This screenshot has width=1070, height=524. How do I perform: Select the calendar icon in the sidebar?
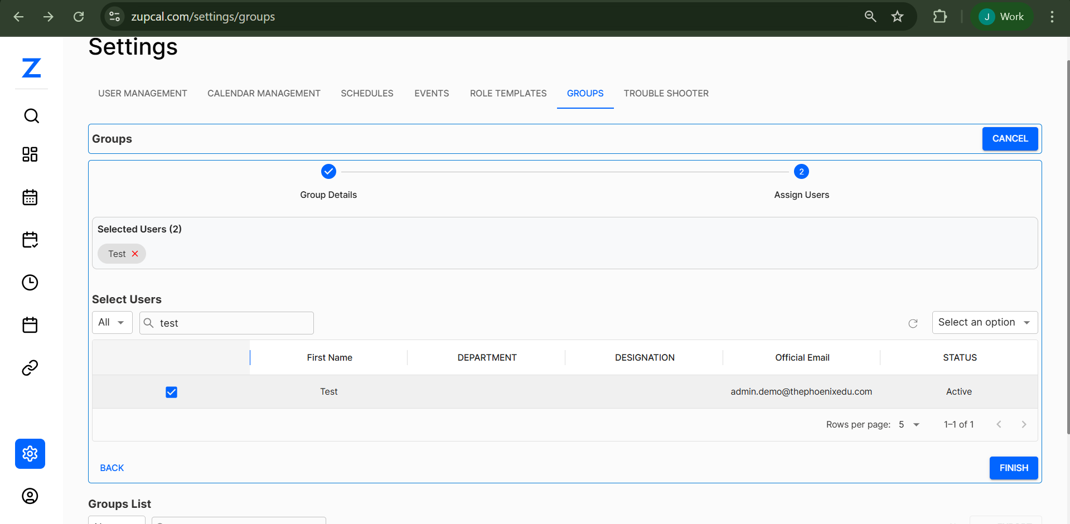30,197
